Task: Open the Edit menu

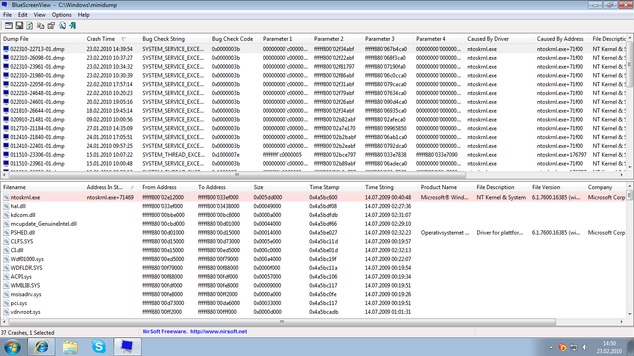Action: pyautogui.click(x=23, y=15)
